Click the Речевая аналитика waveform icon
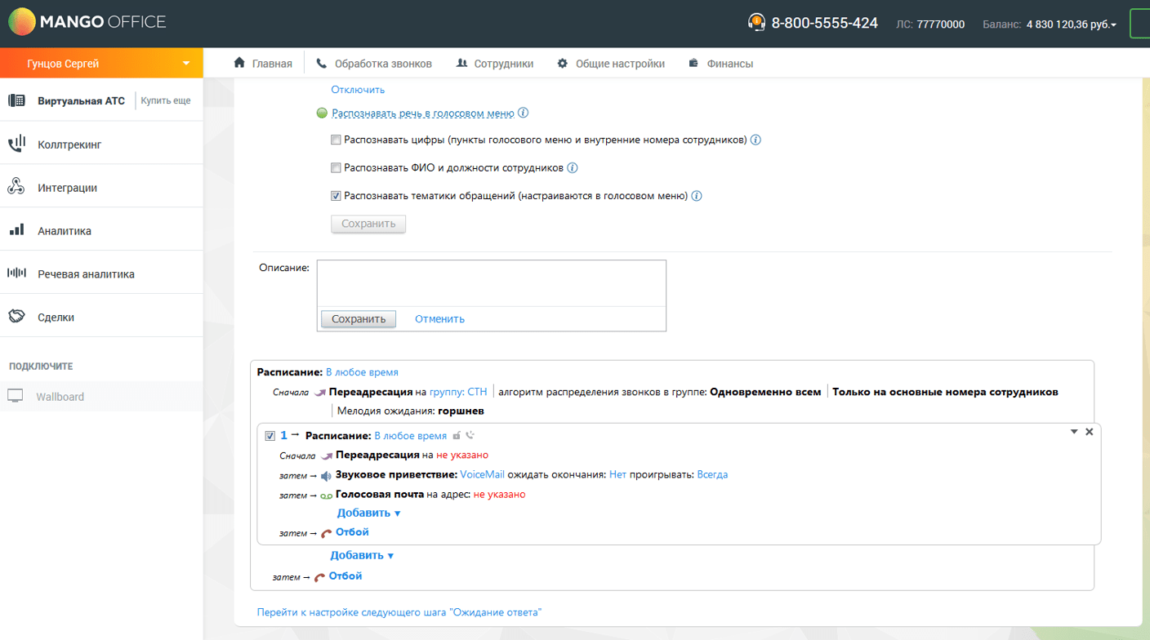This screenshot has height=640, width=1150. 16,274
